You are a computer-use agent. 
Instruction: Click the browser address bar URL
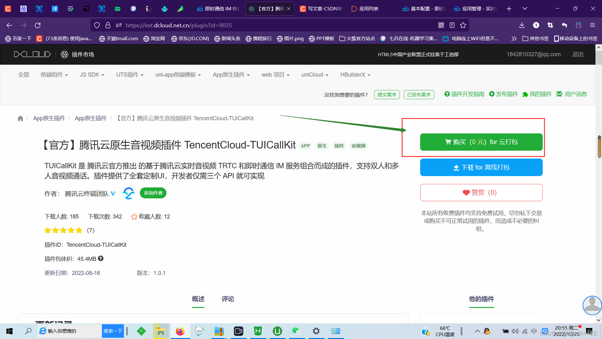[x=179, y=25]
